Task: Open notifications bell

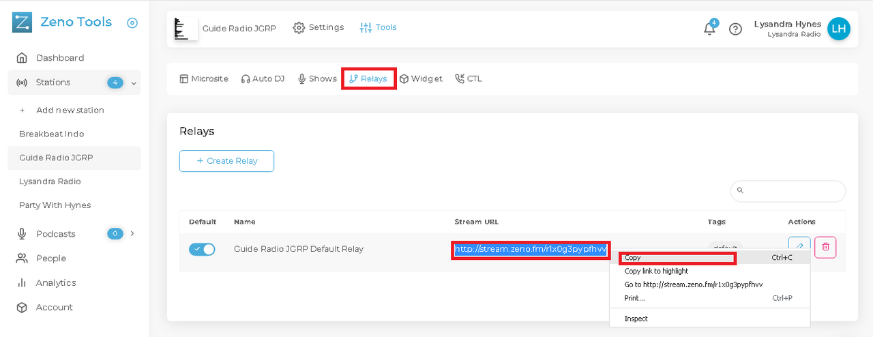Action: tap(709, 29)
